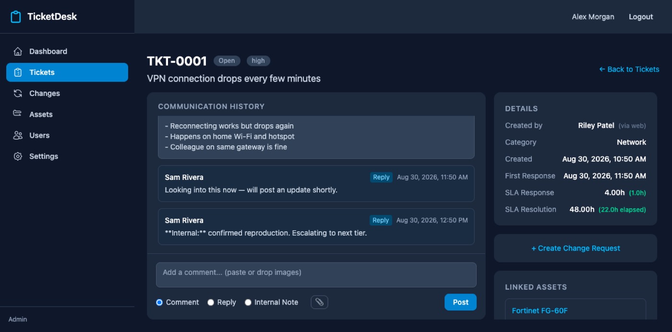Click the high priority badge
The height and width of the screenshot is (332, 672).
coord(258,61)
